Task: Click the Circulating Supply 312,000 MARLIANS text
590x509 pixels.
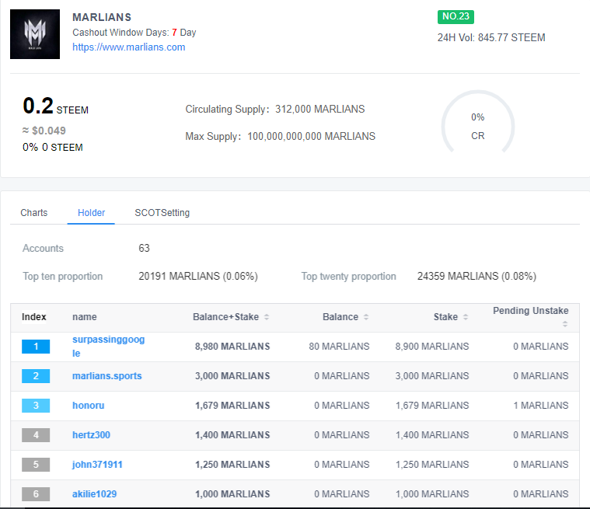Action: coord(275,109)
